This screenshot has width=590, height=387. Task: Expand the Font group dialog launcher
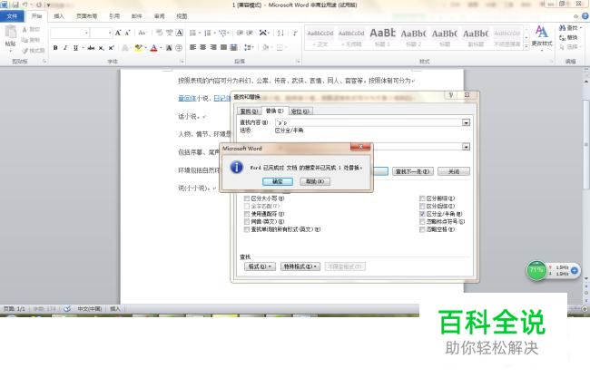point(182,62)
